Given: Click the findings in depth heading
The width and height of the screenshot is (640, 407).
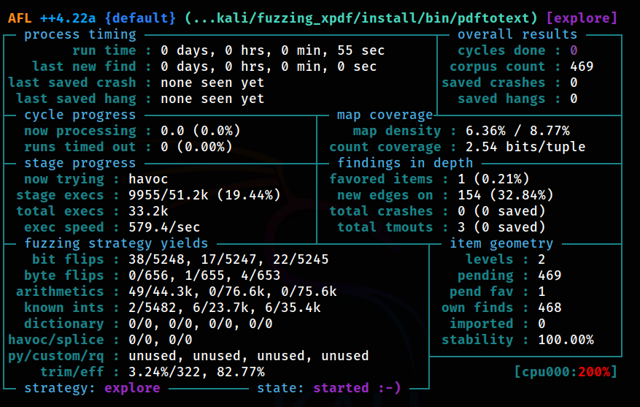Looking at the screenshot, I should [405, 163].
